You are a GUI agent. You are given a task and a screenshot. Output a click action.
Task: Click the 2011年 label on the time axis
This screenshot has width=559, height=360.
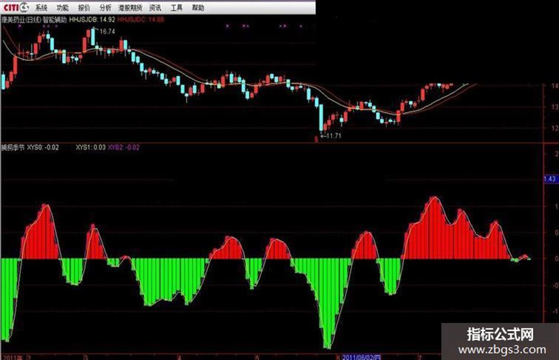tap(12, 357)
